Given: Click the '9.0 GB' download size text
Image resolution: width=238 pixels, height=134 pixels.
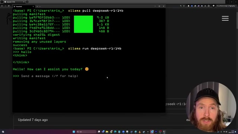Looking at the screenshot, I should 103,17.
